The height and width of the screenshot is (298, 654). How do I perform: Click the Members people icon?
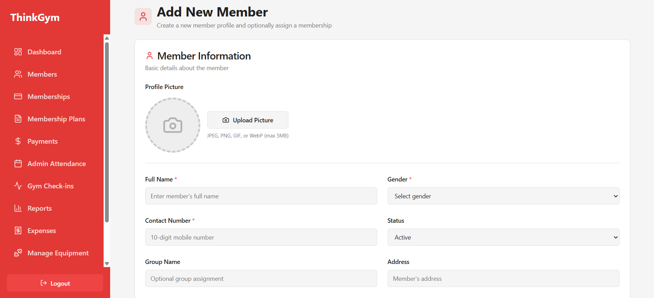tap(18, 74)
